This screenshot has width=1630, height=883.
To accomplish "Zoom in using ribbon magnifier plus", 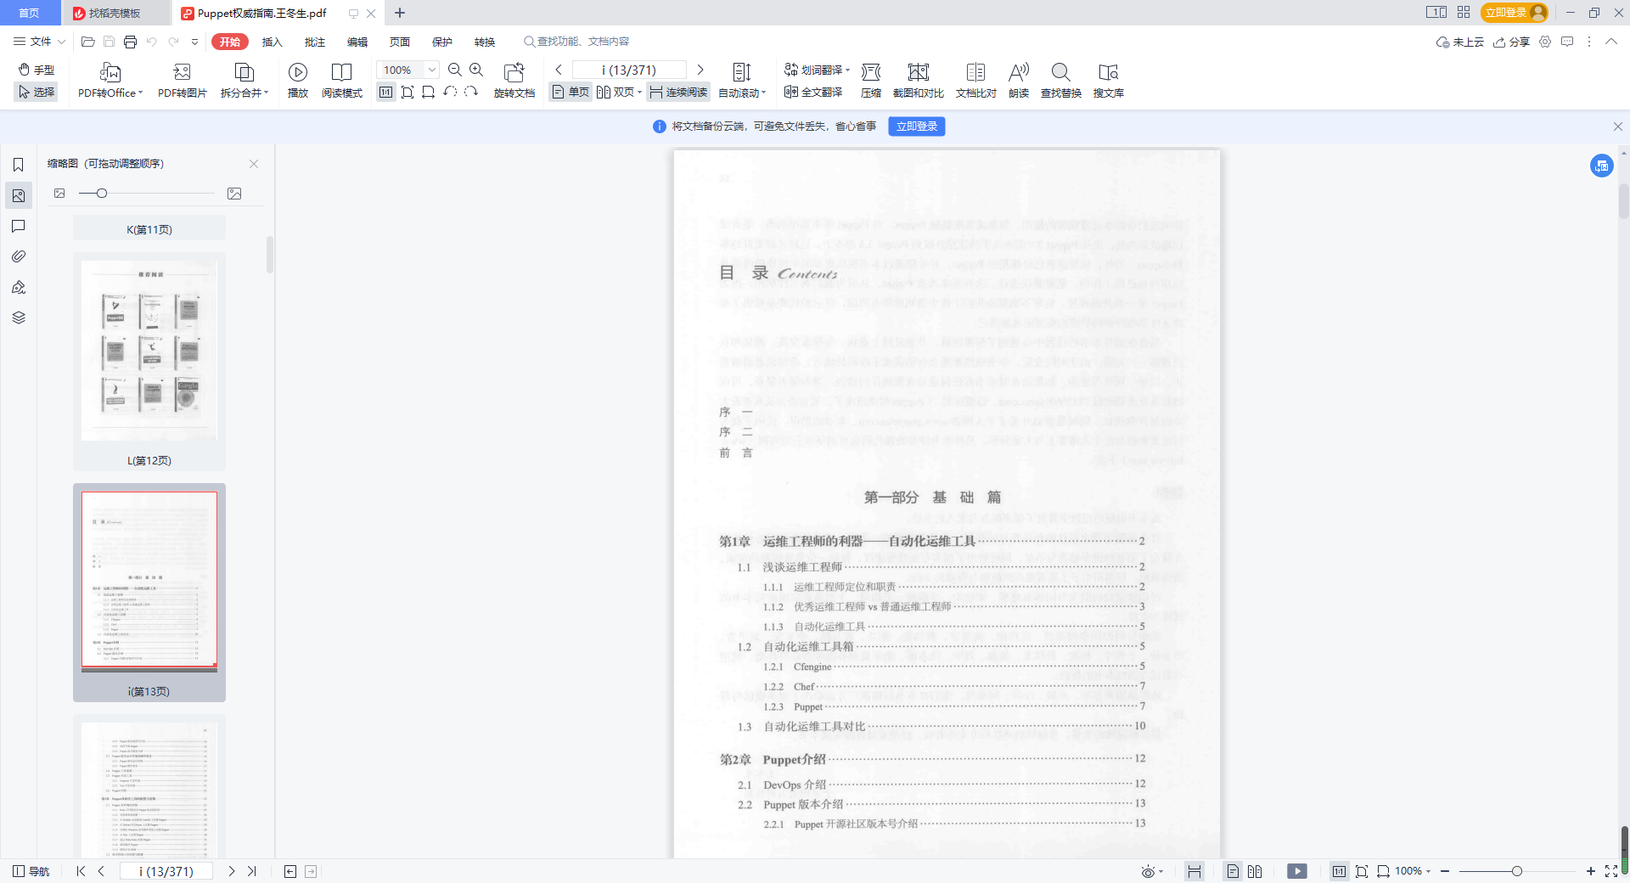I will 476,70.
